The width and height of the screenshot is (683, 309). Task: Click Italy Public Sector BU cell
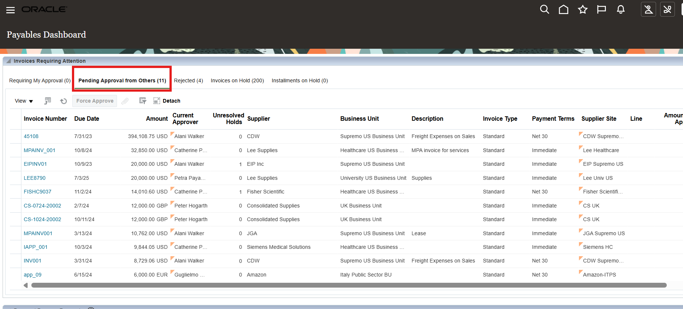pyautogui.click(x=366, y=275)
